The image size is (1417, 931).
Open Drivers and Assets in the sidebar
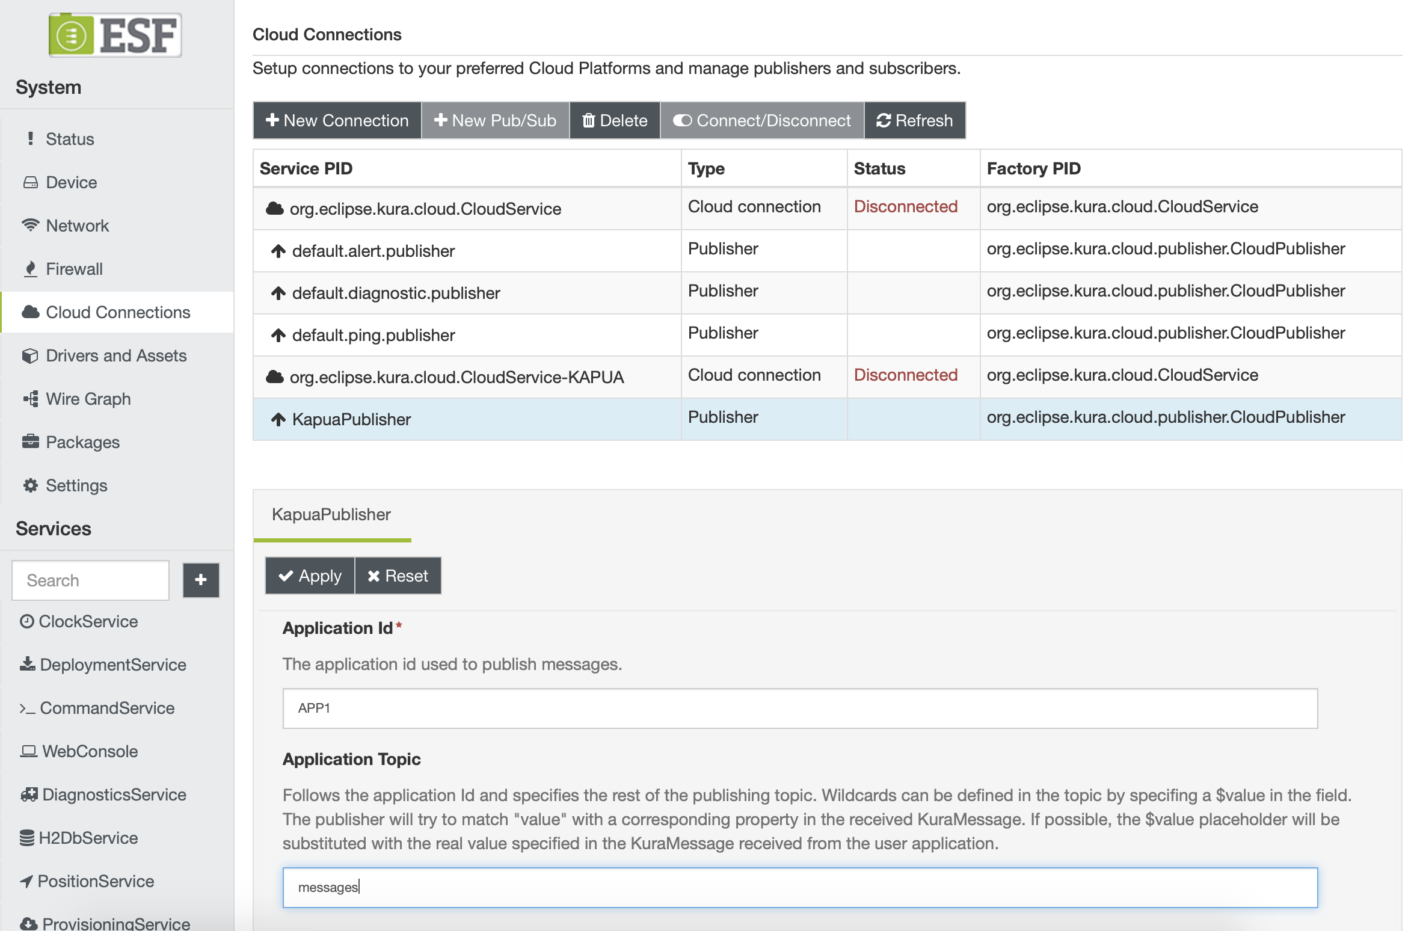click(x=116, y=355)
